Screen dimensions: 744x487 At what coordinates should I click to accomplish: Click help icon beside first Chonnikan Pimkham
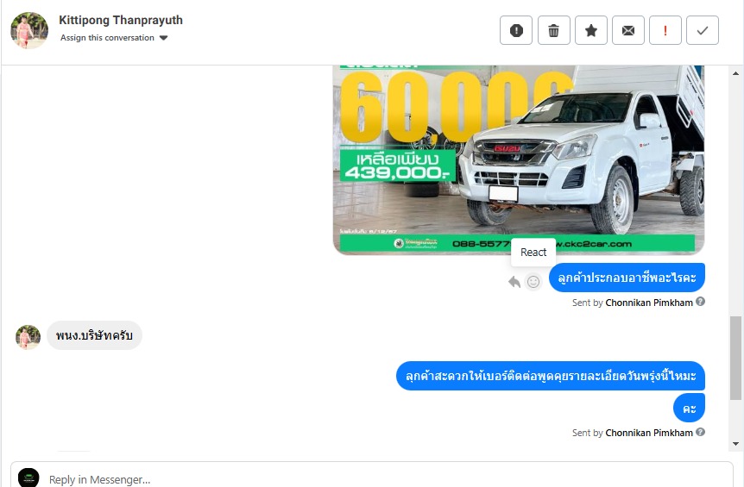pyautogui.click(x=700, y=302)
